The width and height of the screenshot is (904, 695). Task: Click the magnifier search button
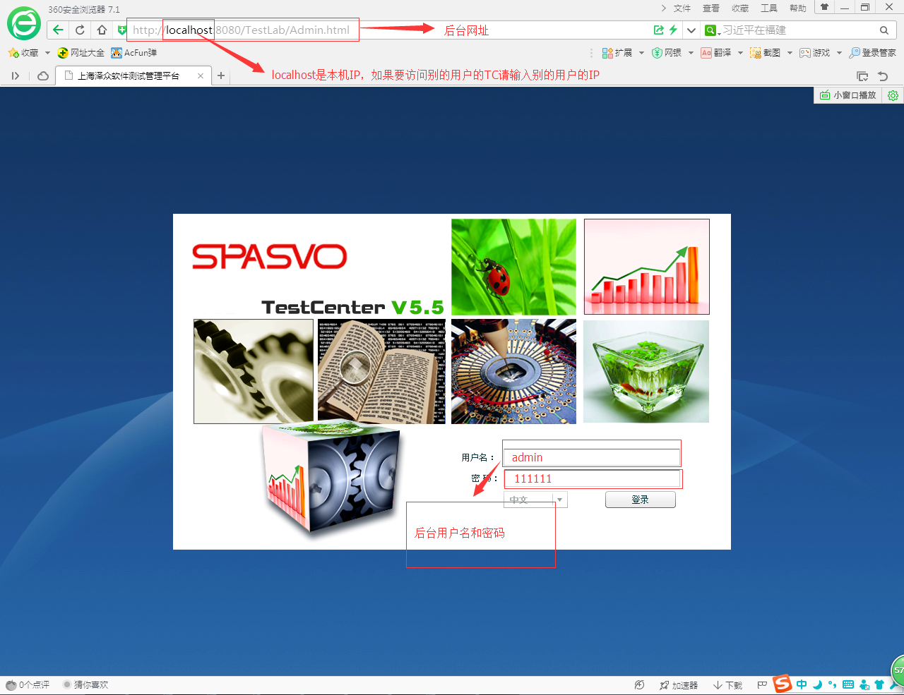(884, 30)
